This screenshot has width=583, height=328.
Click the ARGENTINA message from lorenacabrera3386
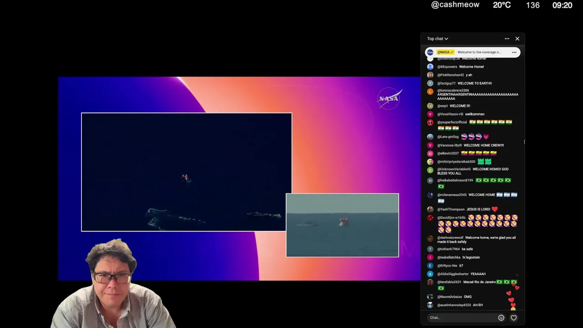(x=478, y=97)
